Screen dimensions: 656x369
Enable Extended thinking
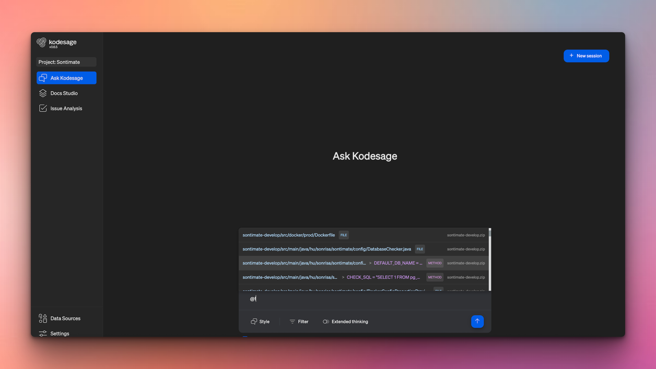(325, 322)
